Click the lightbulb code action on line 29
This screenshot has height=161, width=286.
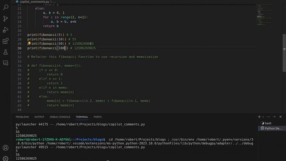[29, 43]
